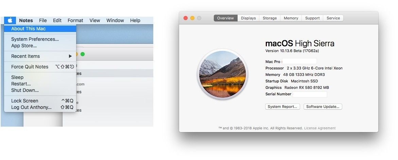The width and height of the screenshot is (398, 160).
Task: Open the License Agreement link
Action: coord(319,128)
